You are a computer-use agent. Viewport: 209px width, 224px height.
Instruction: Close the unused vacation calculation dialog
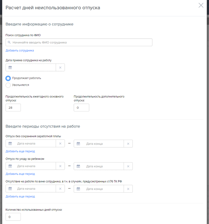[x=201, y=5]
